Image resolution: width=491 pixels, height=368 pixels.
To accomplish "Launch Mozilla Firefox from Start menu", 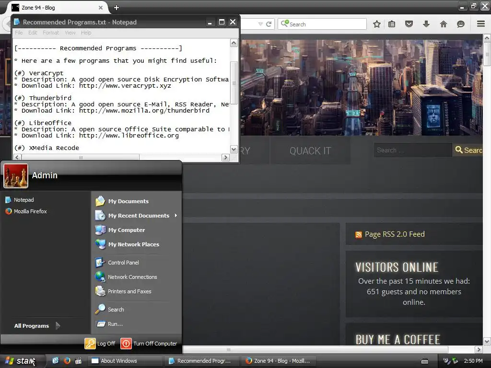I will 26,211.
